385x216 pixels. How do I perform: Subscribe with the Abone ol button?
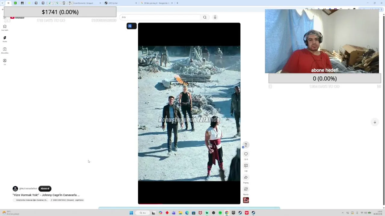click(45, 188)
